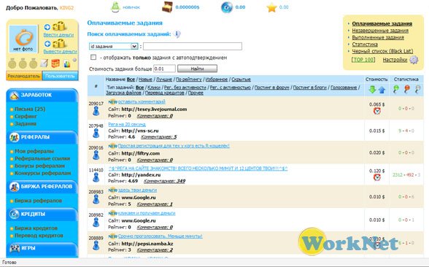Open Перевод кредитов in sidebar
The image size is (429, 267).
tap(39, 235)
